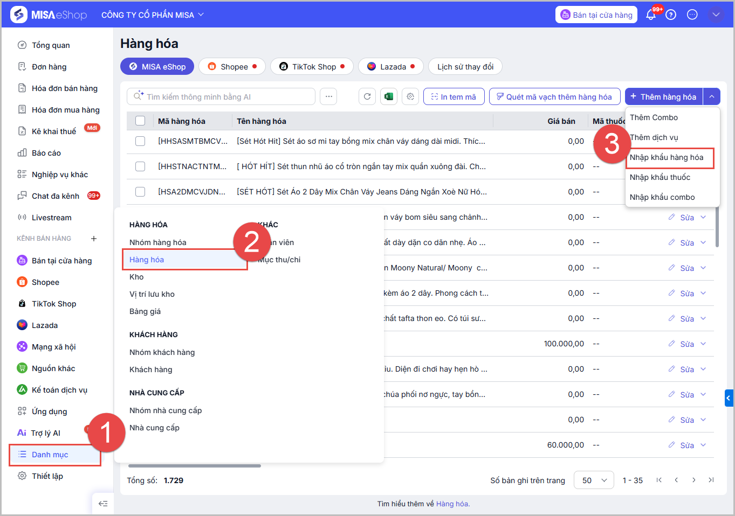Export product list to Excel
This screenshot has width=735, height=516.
389,96
